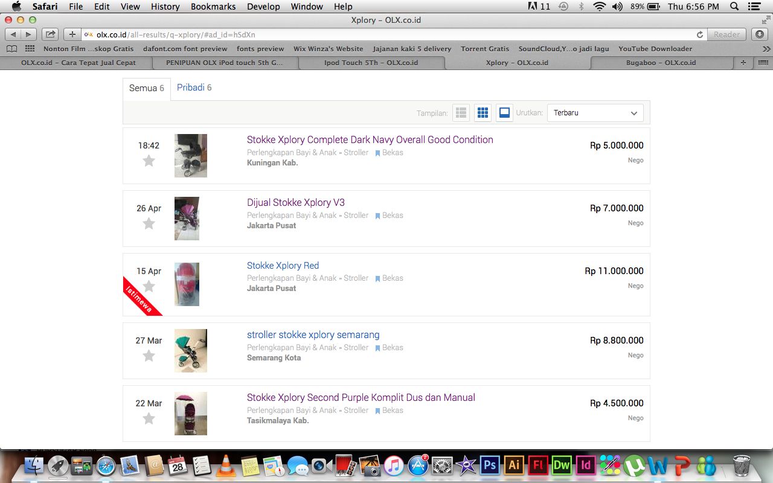Open Nonton Film bookmark

[88, 49]
